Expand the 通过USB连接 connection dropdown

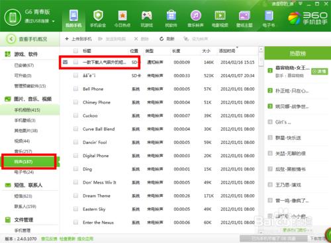(54, 21)
